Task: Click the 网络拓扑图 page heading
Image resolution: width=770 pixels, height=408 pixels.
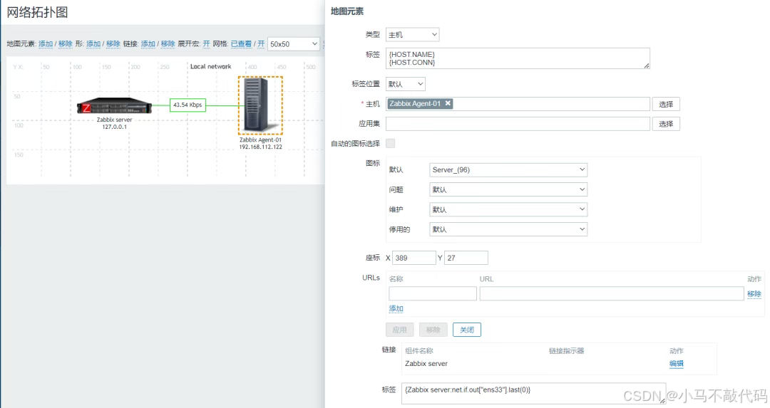Action: pos(37,12)
